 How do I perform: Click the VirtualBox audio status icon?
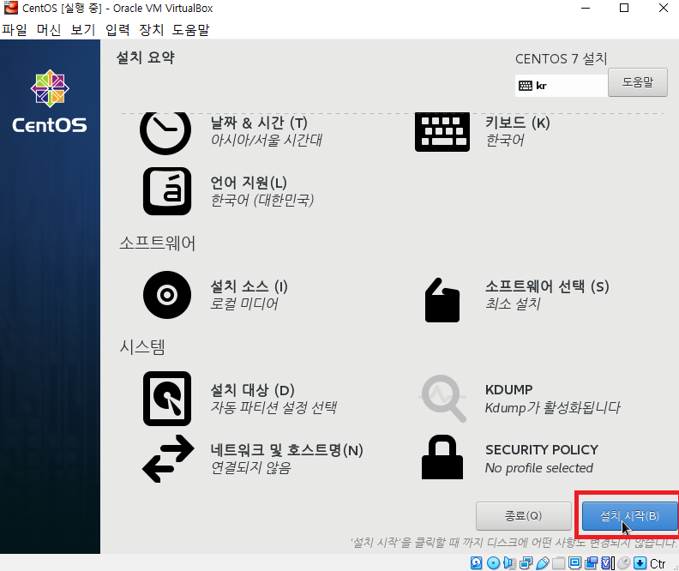pyautogui.click(x=510, y=562)
